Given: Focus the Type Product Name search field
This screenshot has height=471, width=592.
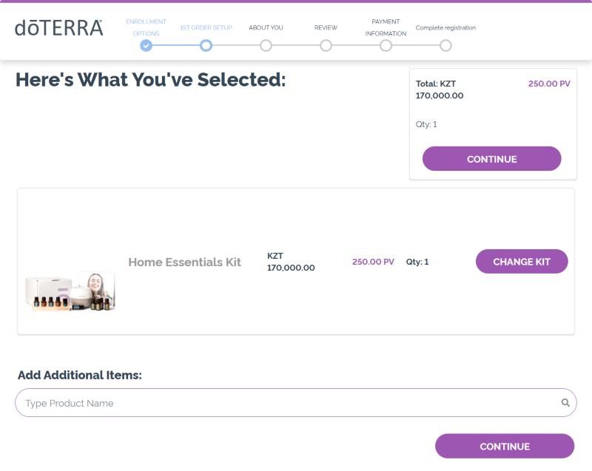Looking at the screenshot, I should [295, 403].
